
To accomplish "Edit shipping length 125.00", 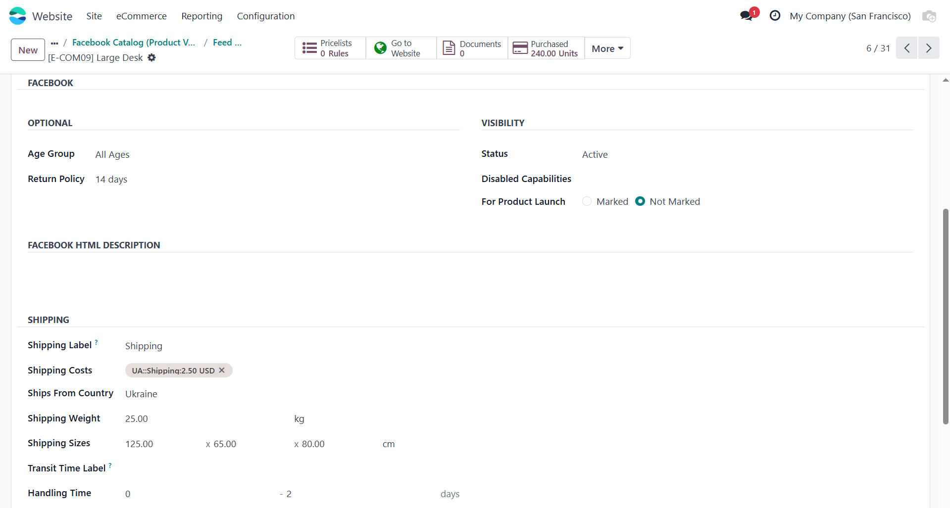I will point(161,444).
